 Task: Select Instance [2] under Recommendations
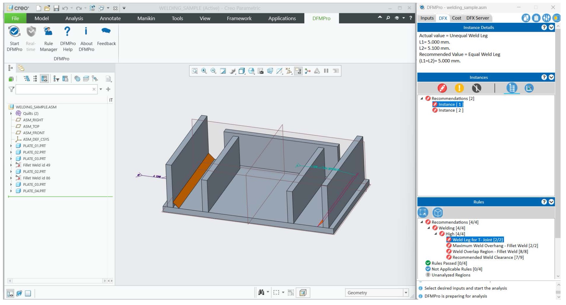coord(449,110)
